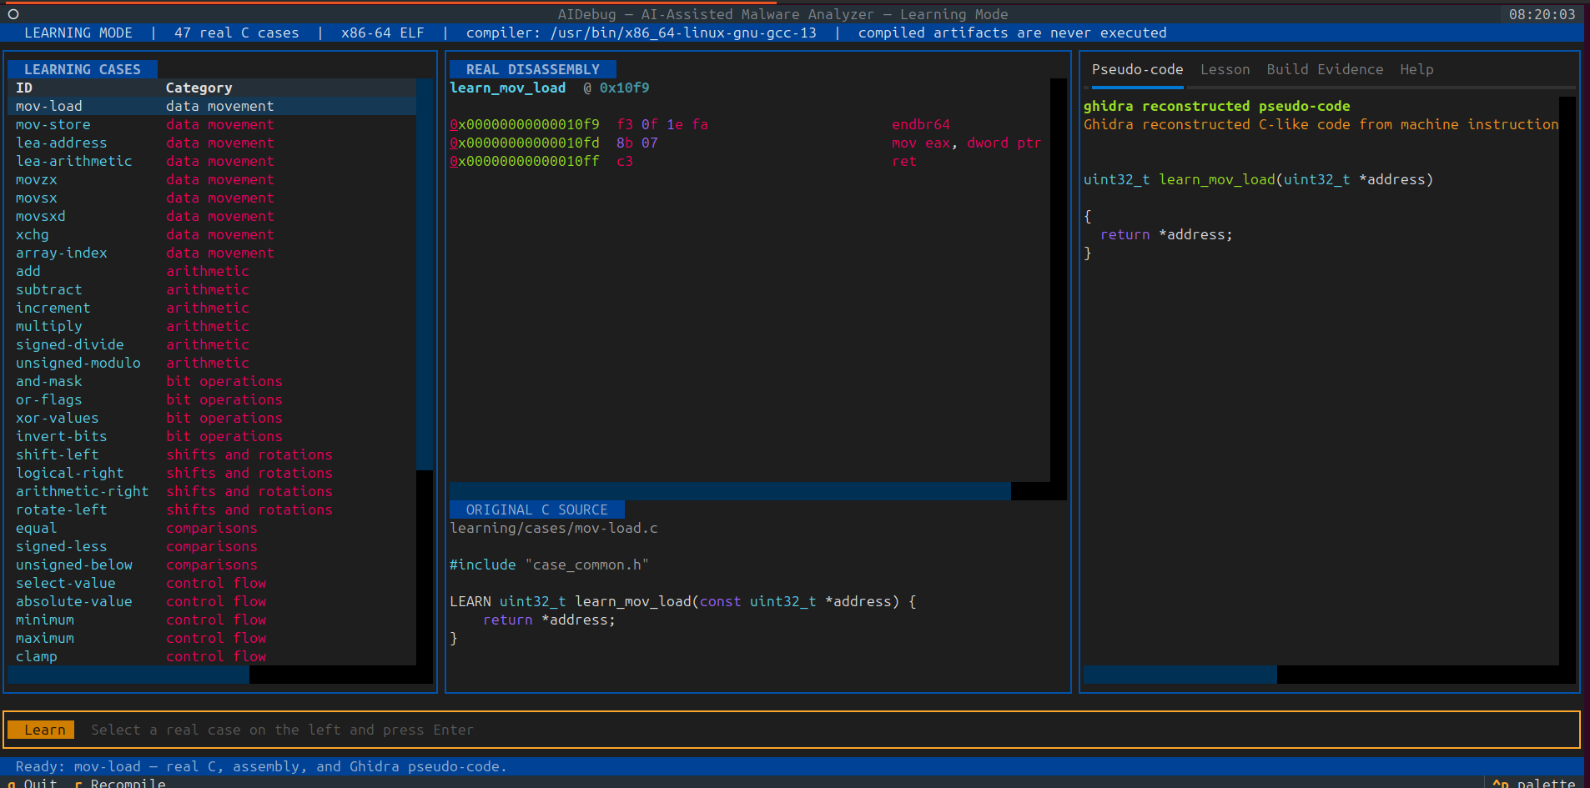Select the movsx case
The height and width of the screenshot is (788, 1590).
coord(212,198)
